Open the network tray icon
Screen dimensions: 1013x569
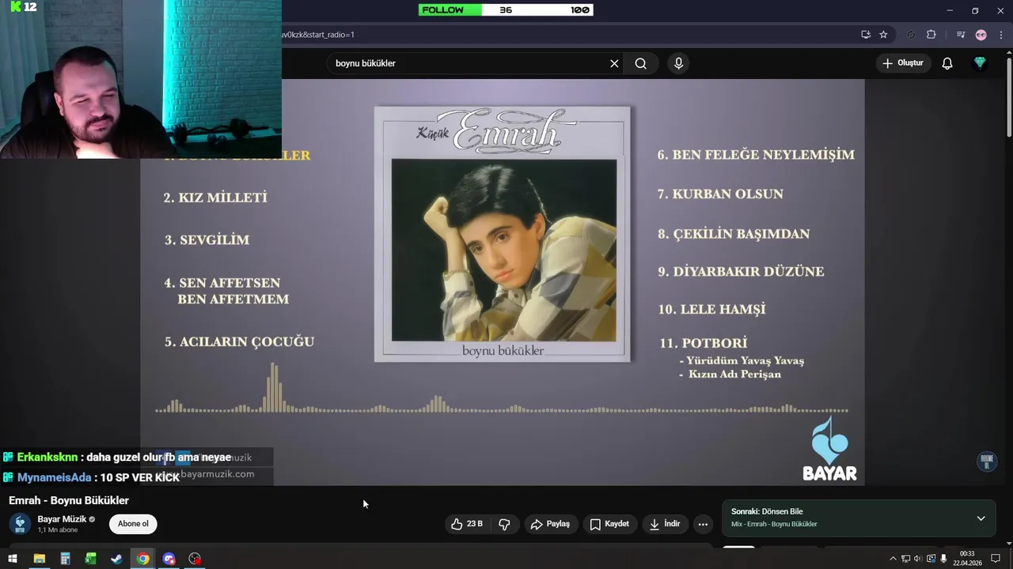(906, 559)
